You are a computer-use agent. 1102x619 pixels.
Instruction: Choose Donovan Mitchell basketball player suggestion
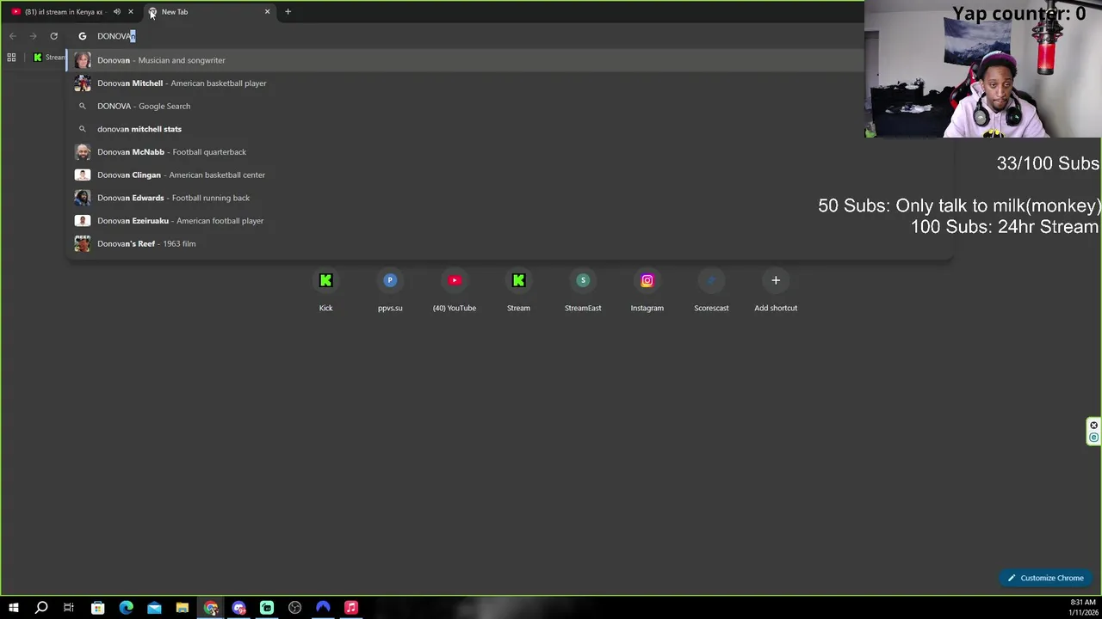click(510, 83)
